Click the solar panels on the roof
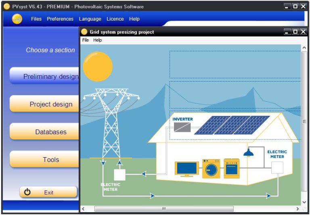Image resolution: width=310 pixels, height=215 pixels. click(232, 125)
